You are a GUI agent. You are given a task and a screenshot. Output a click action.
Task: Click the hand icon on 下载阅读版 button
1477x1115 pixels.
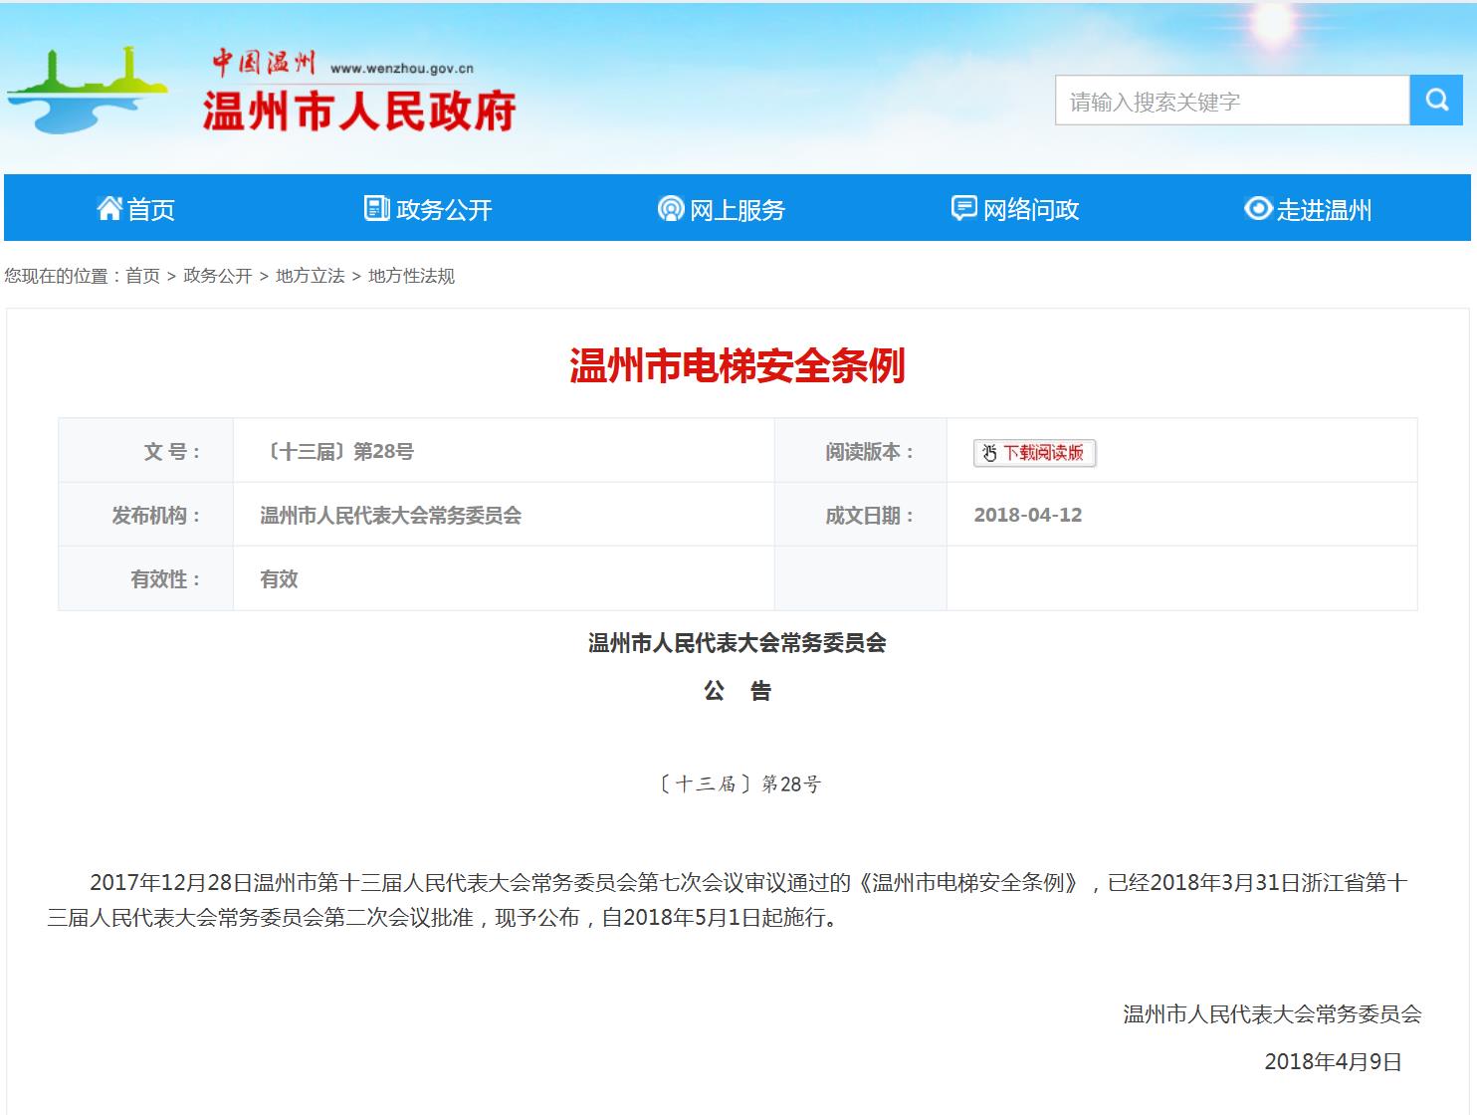pyautogui.click(x=989, y=454)
